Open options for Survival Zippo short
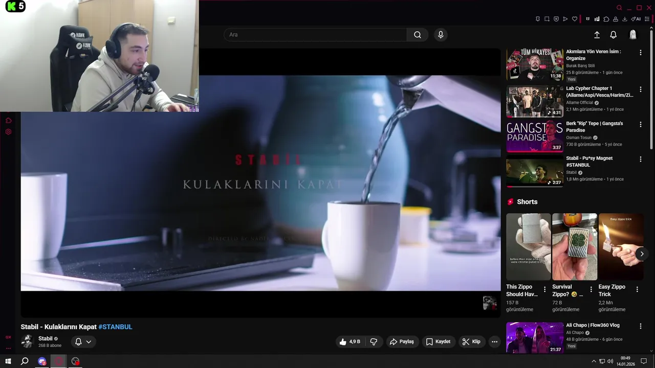The image size is (655, 368). coord(591,289)
